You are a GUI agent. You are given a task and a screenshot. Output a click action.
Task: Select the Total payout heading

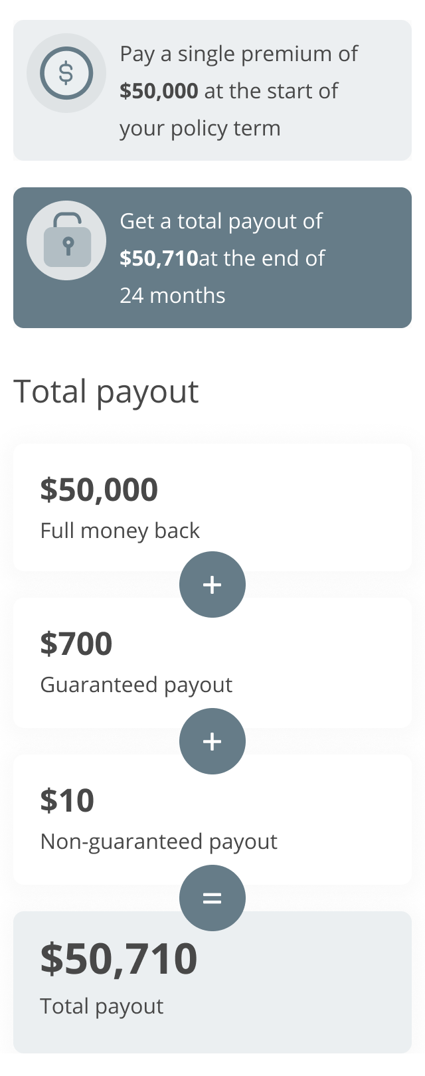pos(106,392)
